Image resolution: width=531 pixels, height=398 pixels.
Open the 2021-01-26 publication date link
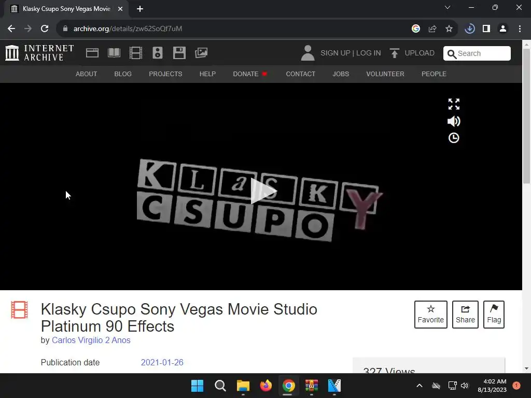point(162,362)
